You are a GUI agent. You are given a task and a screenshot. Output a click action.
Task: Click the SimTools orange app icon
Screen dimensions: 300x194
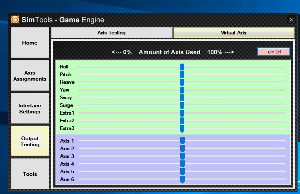pyautogui.click(x=15, y=19)
